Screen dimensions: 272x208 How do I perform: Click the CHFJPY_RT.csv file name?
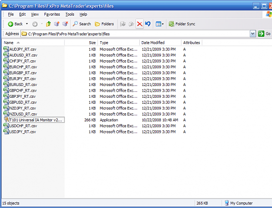tap(23, 61)
